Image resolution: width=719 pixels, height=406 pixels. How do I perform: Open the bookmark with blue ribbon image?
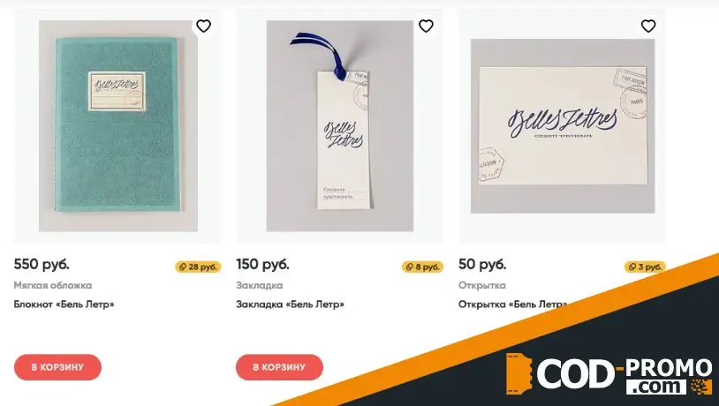tap(340, 125)
